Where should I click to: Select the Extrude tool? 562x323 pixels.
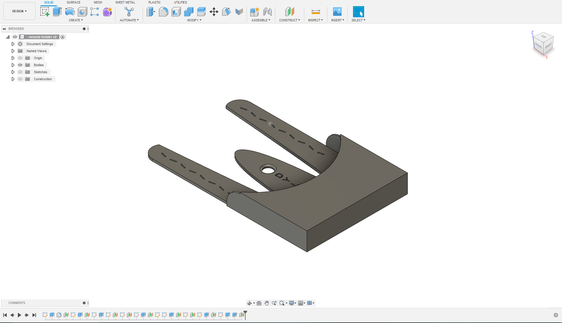pos(57,12)
